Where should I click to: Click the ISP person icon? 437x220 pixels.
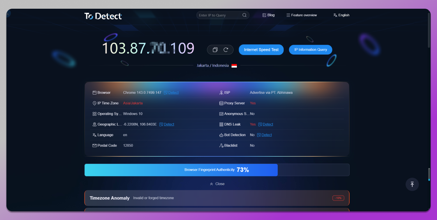(x=221, y=92)
